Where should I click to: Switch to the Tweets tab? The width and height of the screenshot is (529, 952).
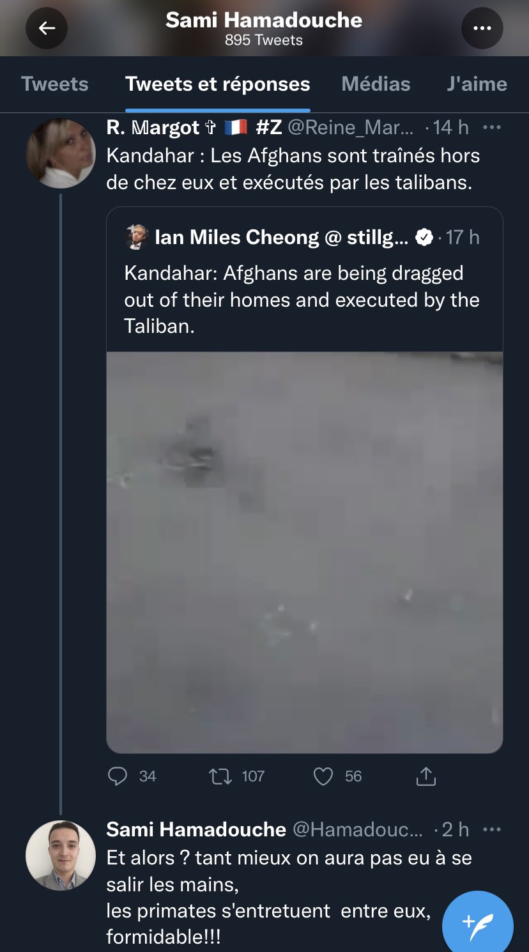55,84
